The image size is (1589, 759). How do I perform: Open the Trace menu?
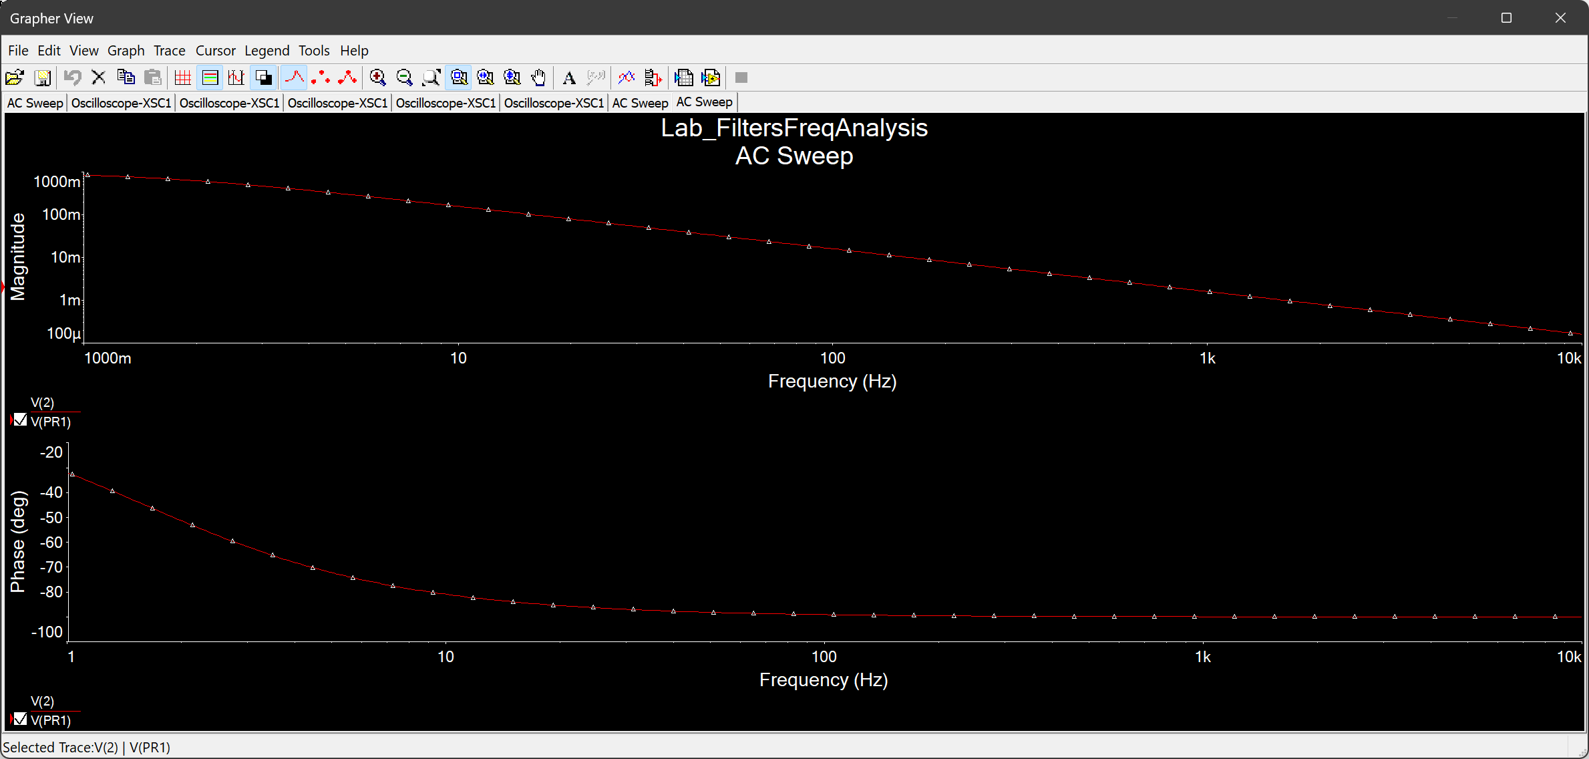pos(169,51)
